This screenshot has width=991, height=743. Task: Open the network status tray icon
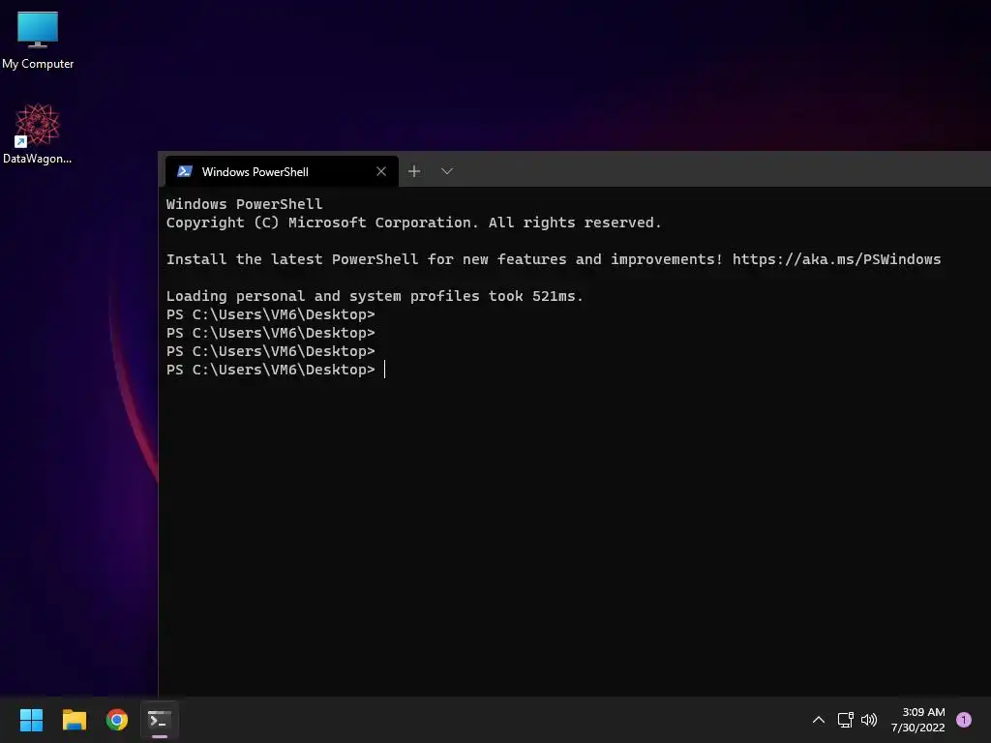coord(845,720)
